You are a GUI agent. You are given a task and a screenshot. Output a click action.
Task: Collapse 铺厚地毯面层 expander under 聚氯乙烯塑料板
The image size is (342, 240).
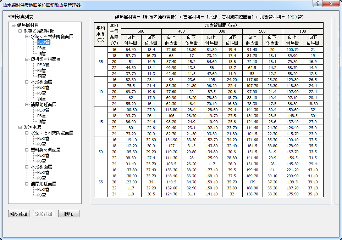click(x=27, y=104)
